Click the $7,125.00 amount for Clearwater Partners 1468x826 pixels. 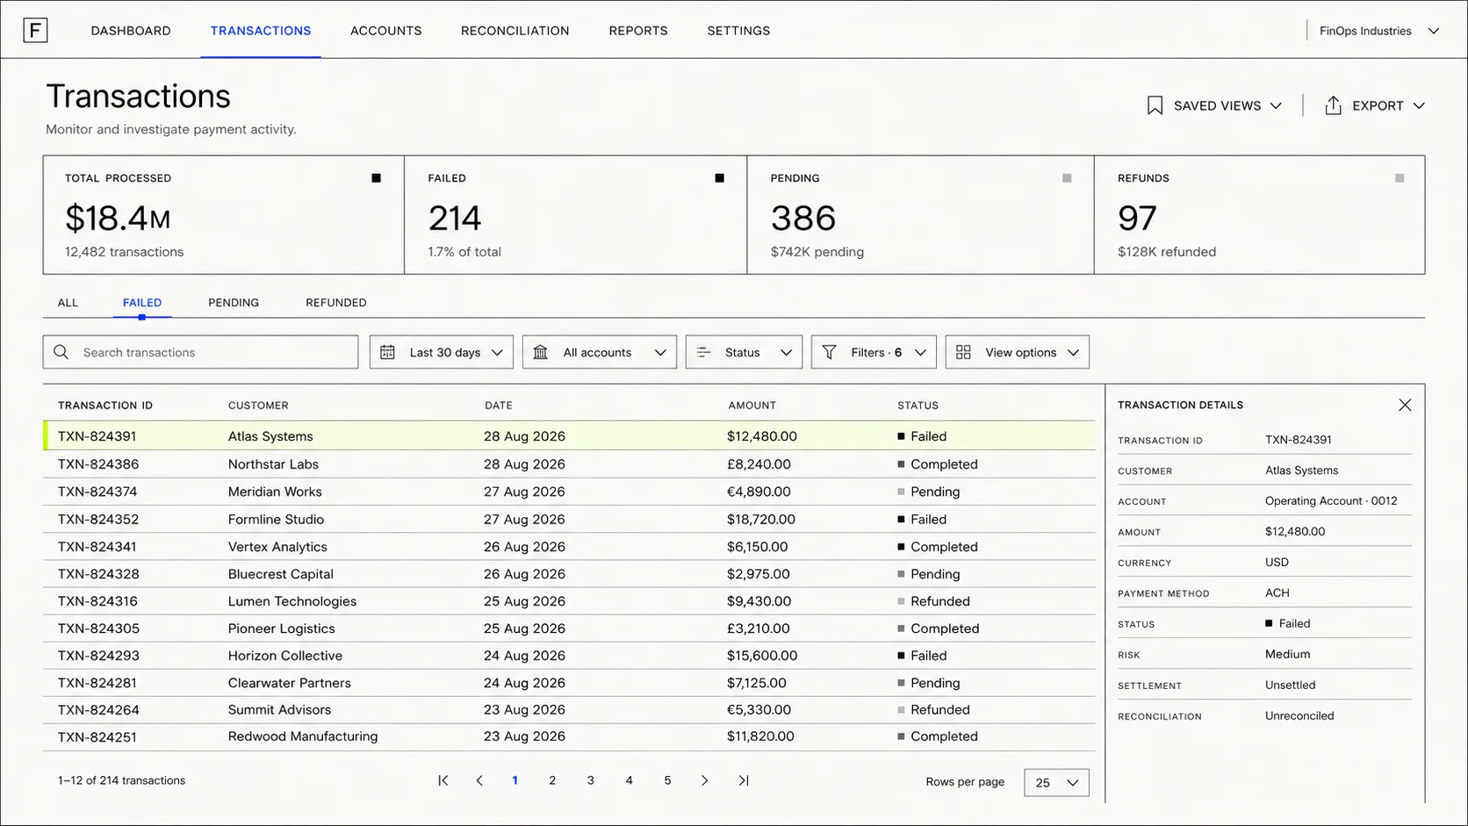[x=757, y=683]
